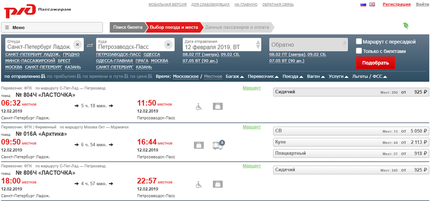Expand the Вагон filter
This screenshot has width=431, height=201.
pyautogui.click(x=316, y=76)
